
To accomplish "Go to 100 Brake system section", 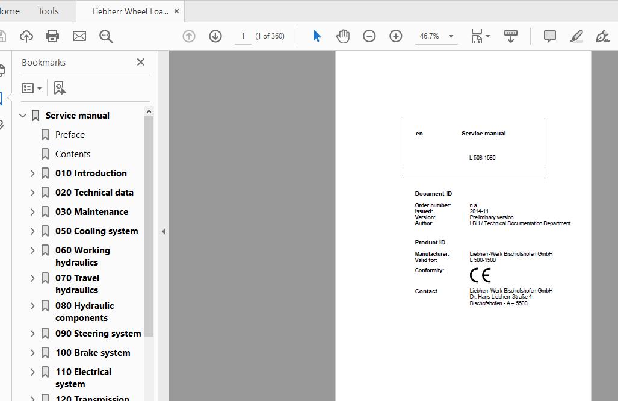I will click(x=93, y=353).
